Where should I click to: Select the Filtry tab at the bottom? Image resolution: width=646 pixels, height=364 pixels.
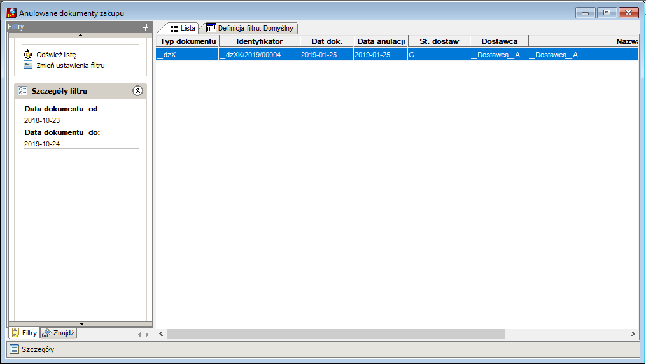click(24, 333)
